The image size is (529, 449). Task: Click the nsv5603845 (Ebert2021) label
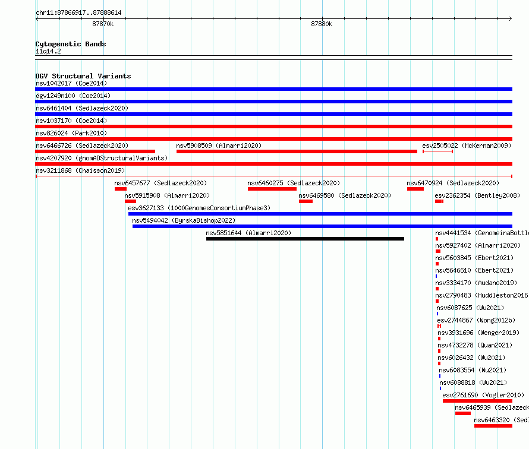[x=474, y=258]
